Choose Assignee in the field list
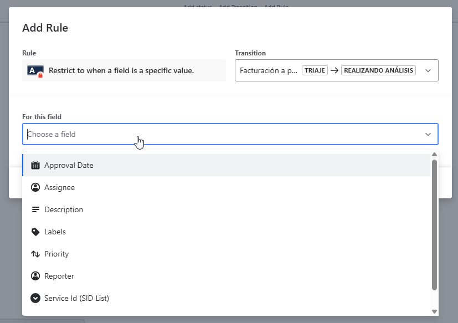Viewport: 458px width, 323px height. pyautogui.click(x=59, y=187)
